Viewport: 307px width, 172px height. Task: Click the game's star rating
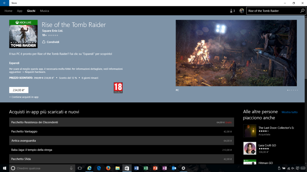[x=53, y=35]
